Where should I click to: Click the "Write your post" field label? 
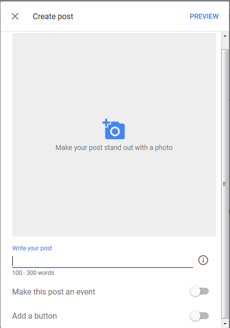coord(32,248)
